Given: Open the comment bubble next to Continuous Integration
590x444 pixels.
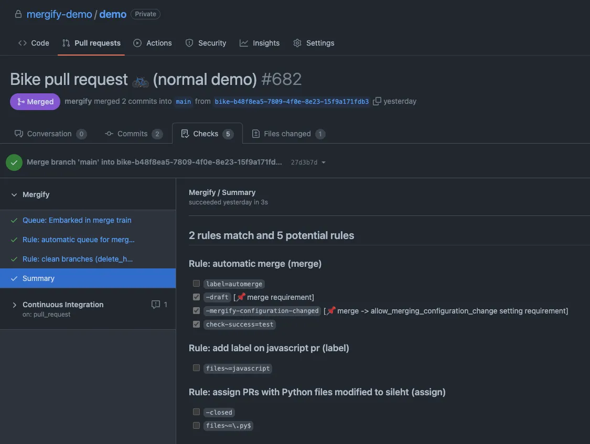Looking at the screenshot, I should pos(156,304).
